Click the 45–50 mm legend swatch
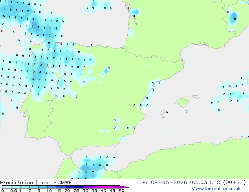Viewport: 249px width, 192px height. pos(115,187)
